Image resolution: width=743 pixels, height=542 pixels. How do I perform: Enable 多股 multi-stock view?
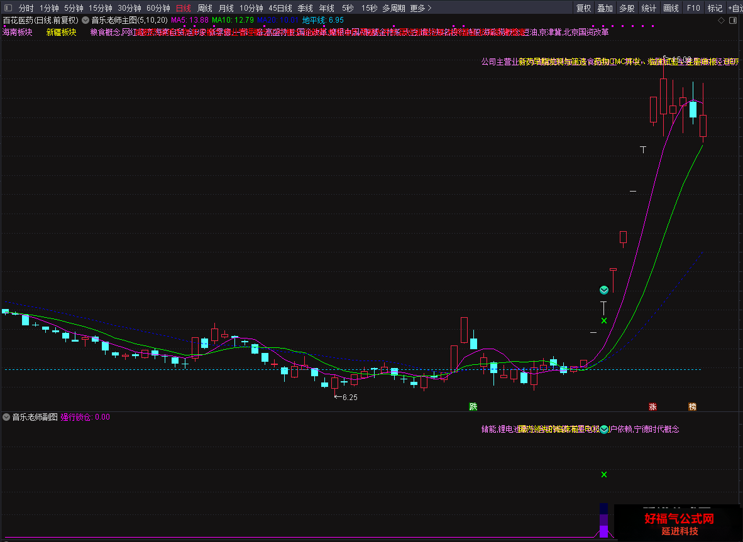click(627, 8)
